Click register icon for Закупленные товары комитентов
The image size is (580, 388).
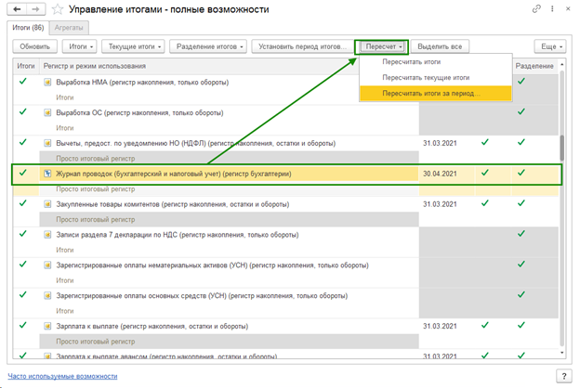pos(47,204)
